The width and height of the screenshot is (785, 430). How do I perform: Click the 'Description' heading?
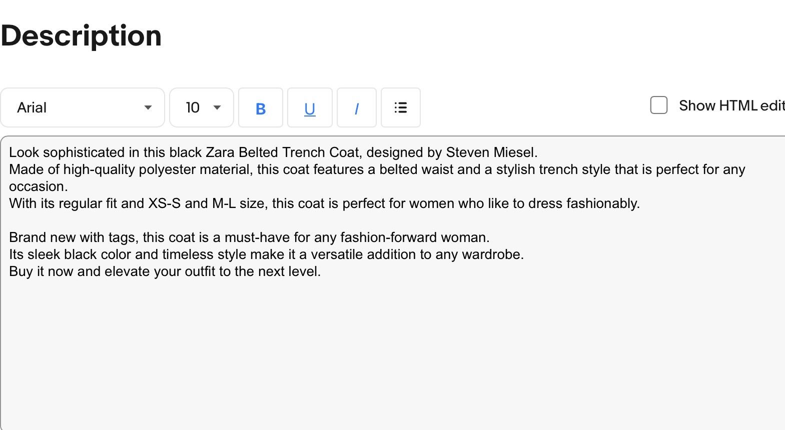point(81,36)
